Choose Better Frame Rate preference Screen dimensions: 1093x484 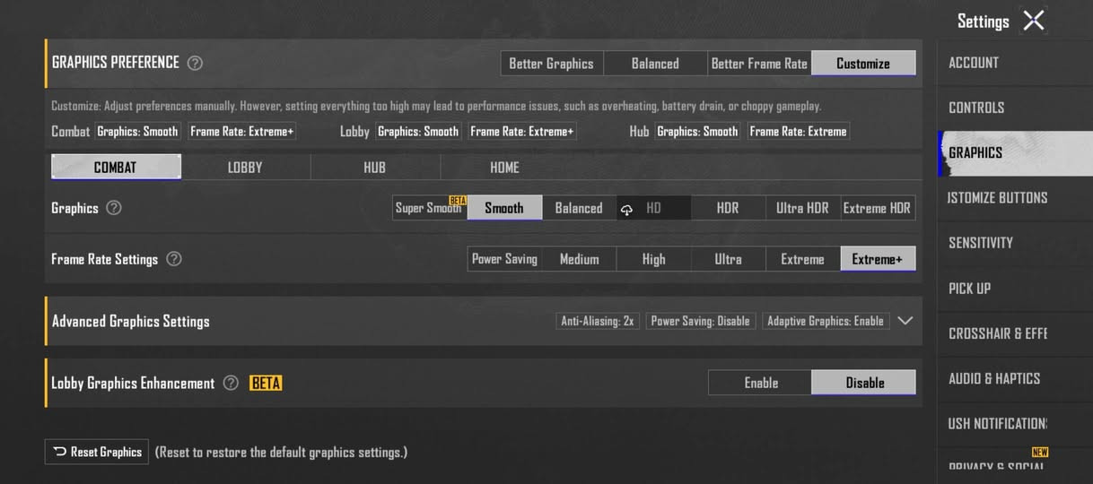pyautogui.click(x=759, y=63)
